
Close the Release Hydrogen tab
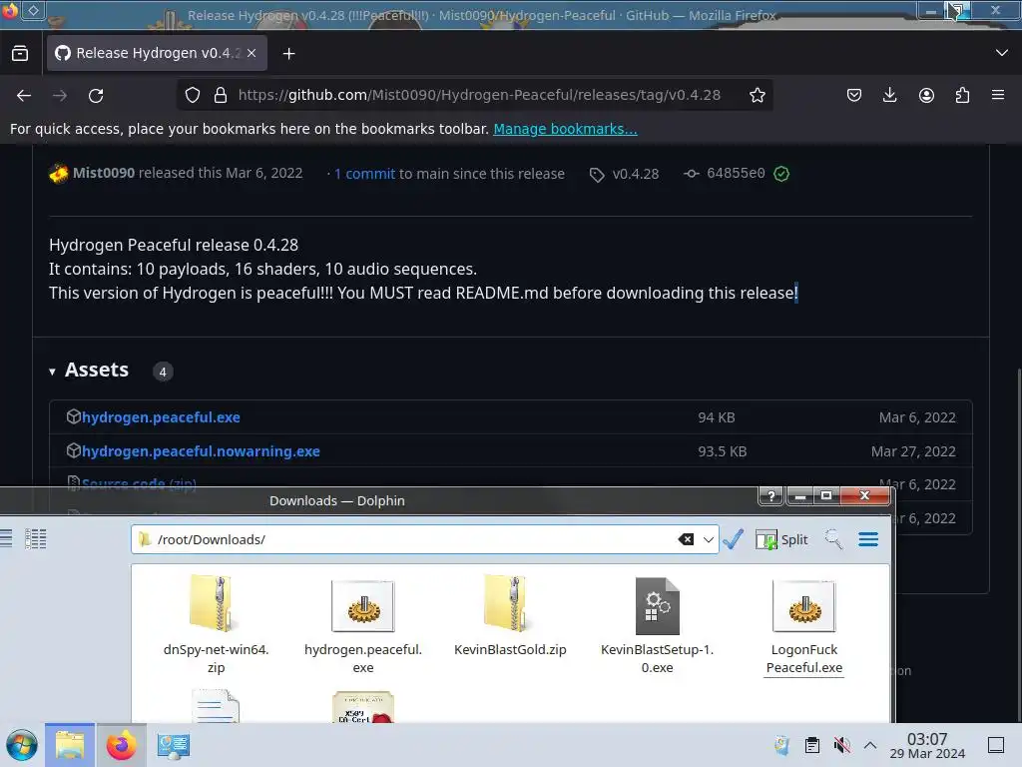252,53
